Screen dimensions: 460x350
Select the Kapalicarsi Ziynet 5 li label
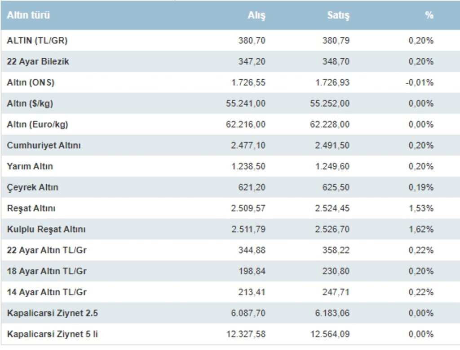click(x=52, y=334)
